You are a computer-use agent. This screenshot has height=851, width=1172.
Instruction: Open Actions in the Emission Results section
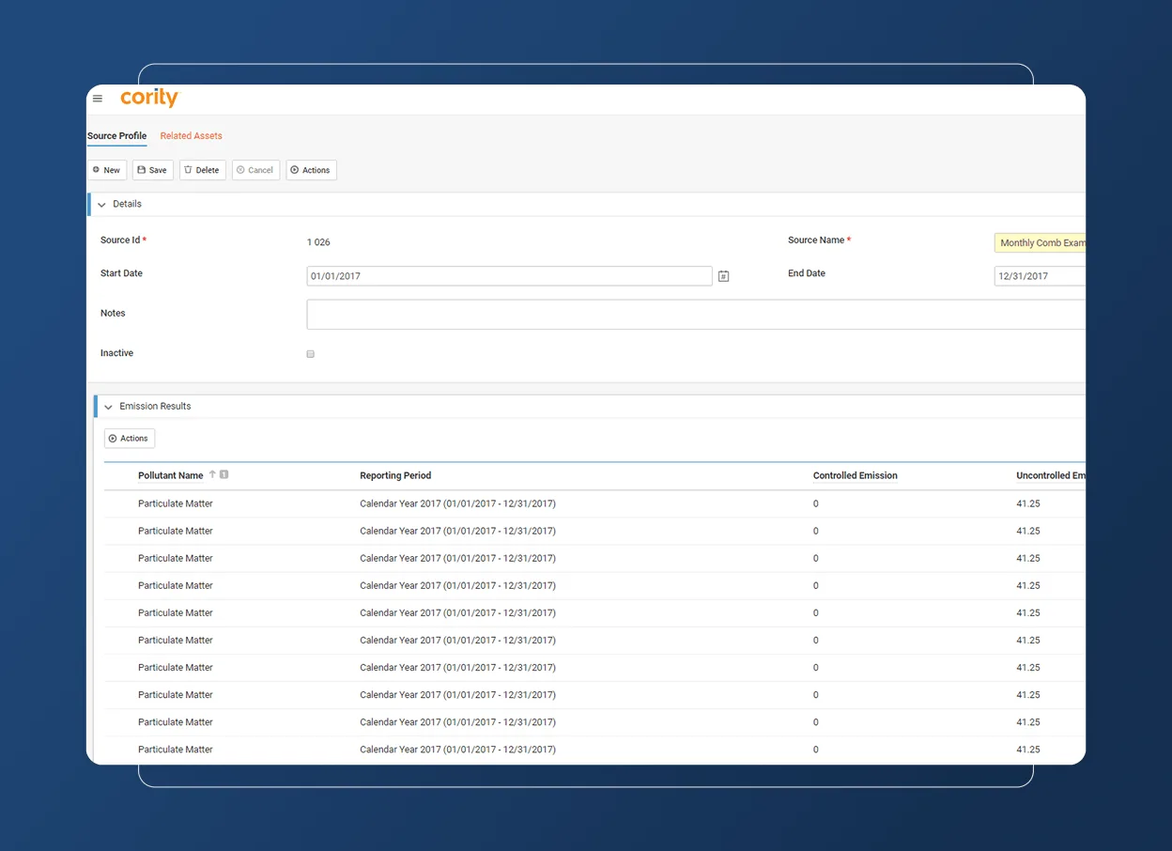click(129, 438)
